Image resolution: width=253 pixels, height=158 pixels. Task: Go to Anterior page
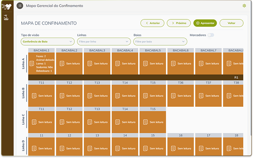pyautogui.click(x=152, y=23)
